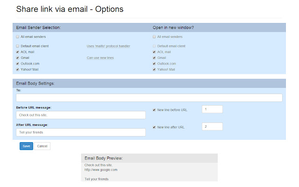299x187 pixels.
Task: Uncheck the 'New line before URL' checkbox
Action: (x=155, y=110)
